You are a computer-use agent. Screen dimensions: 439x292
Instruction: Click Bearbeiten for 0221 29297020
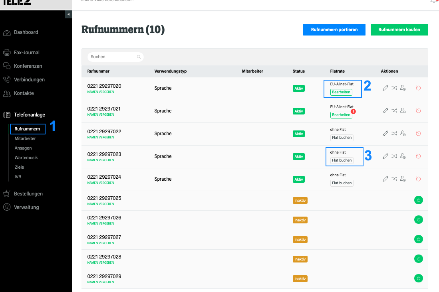(x=341, y=92)
